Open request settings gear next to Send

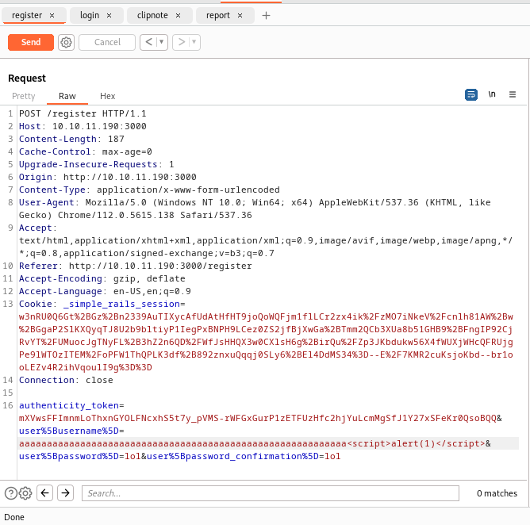(x=66, y=42)
